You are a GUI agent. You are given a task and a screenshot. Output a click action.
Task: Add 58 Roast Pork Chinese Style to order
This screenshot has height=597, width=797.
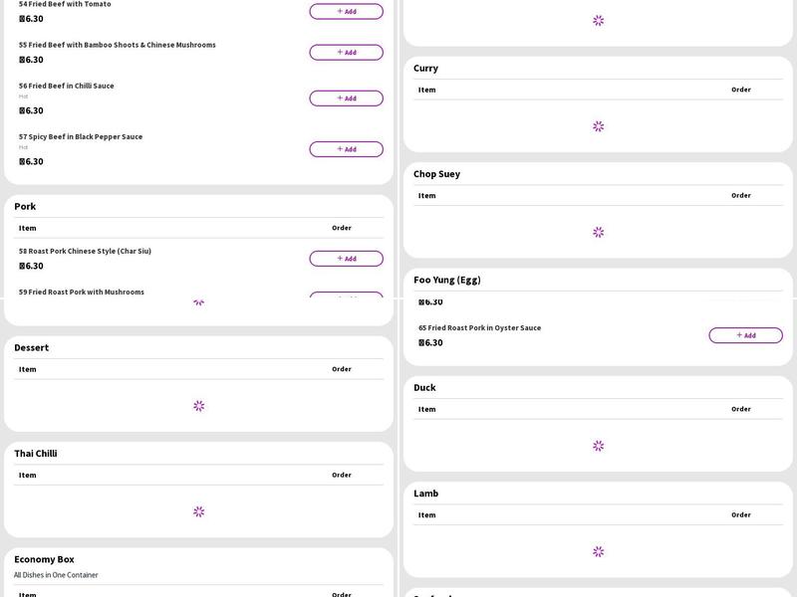[346, 259]
